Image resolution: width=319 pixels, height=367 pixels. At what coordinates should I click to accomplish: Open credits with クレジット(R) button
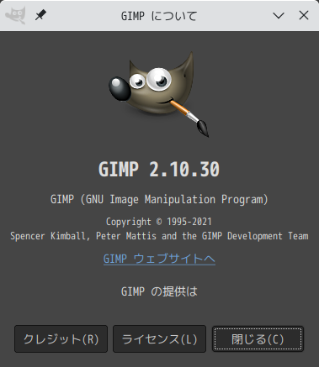click(x=61, y=338)
